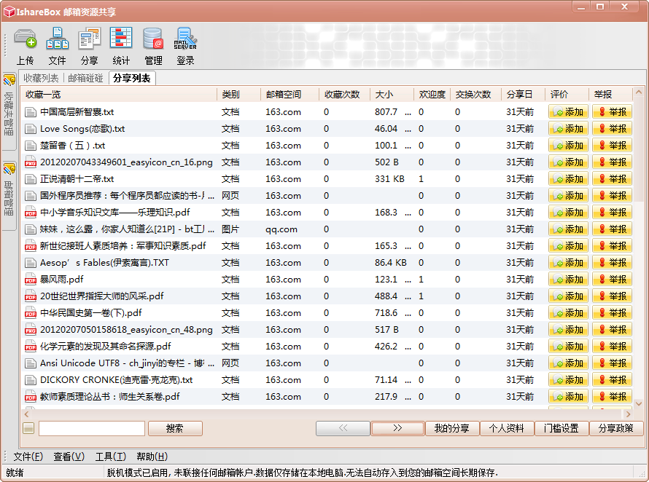Viewport: 649px width, 482px height.
Task: Open the 收藏夹管理 side panel tab
Action: pyautogui.click(x=9, y=111)
